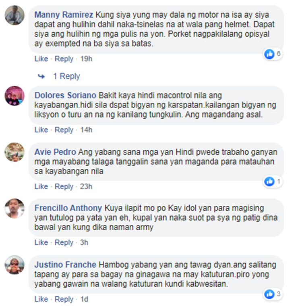Expand the 1 Reply thread

(x=66, y=76)
